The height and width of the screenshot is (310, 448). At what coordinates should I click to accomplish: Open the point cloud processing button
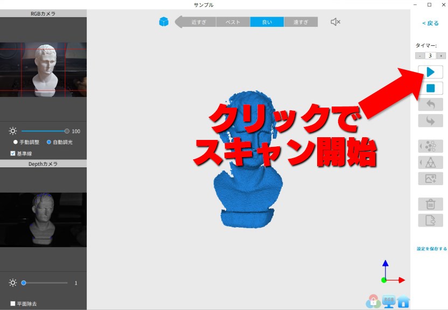[x=431, y=146]
